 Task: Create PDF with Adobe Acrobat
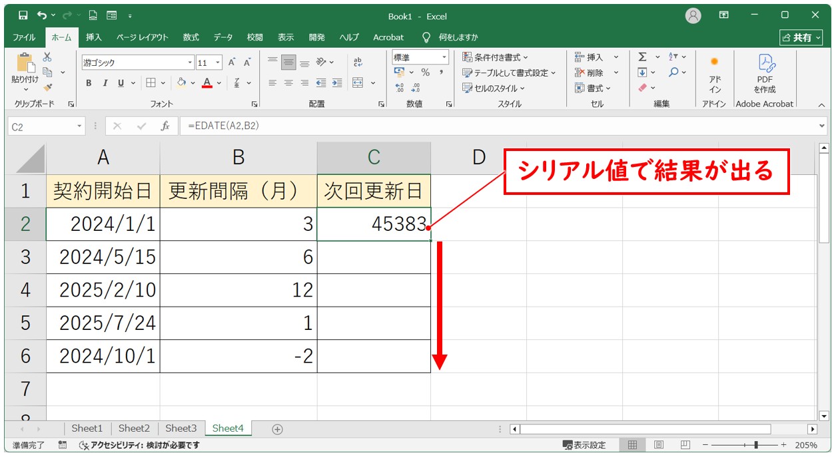coord(765,74)
